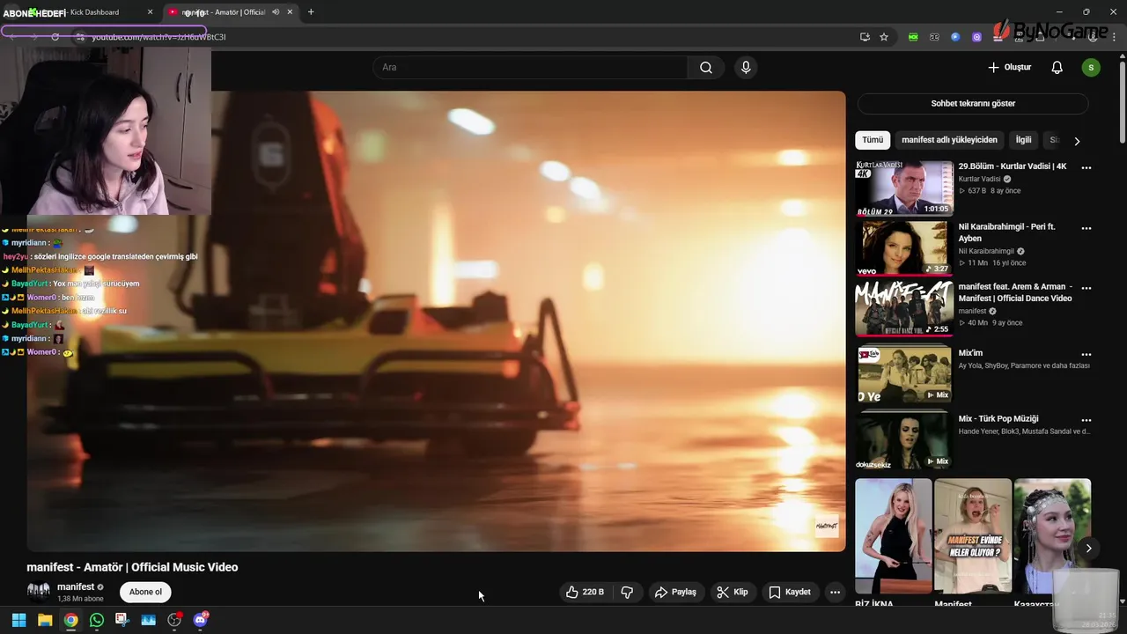This screenshot has width=1127, height=634.
Task: Click the dislike thumbs-down icon
Action: point(627,592)
